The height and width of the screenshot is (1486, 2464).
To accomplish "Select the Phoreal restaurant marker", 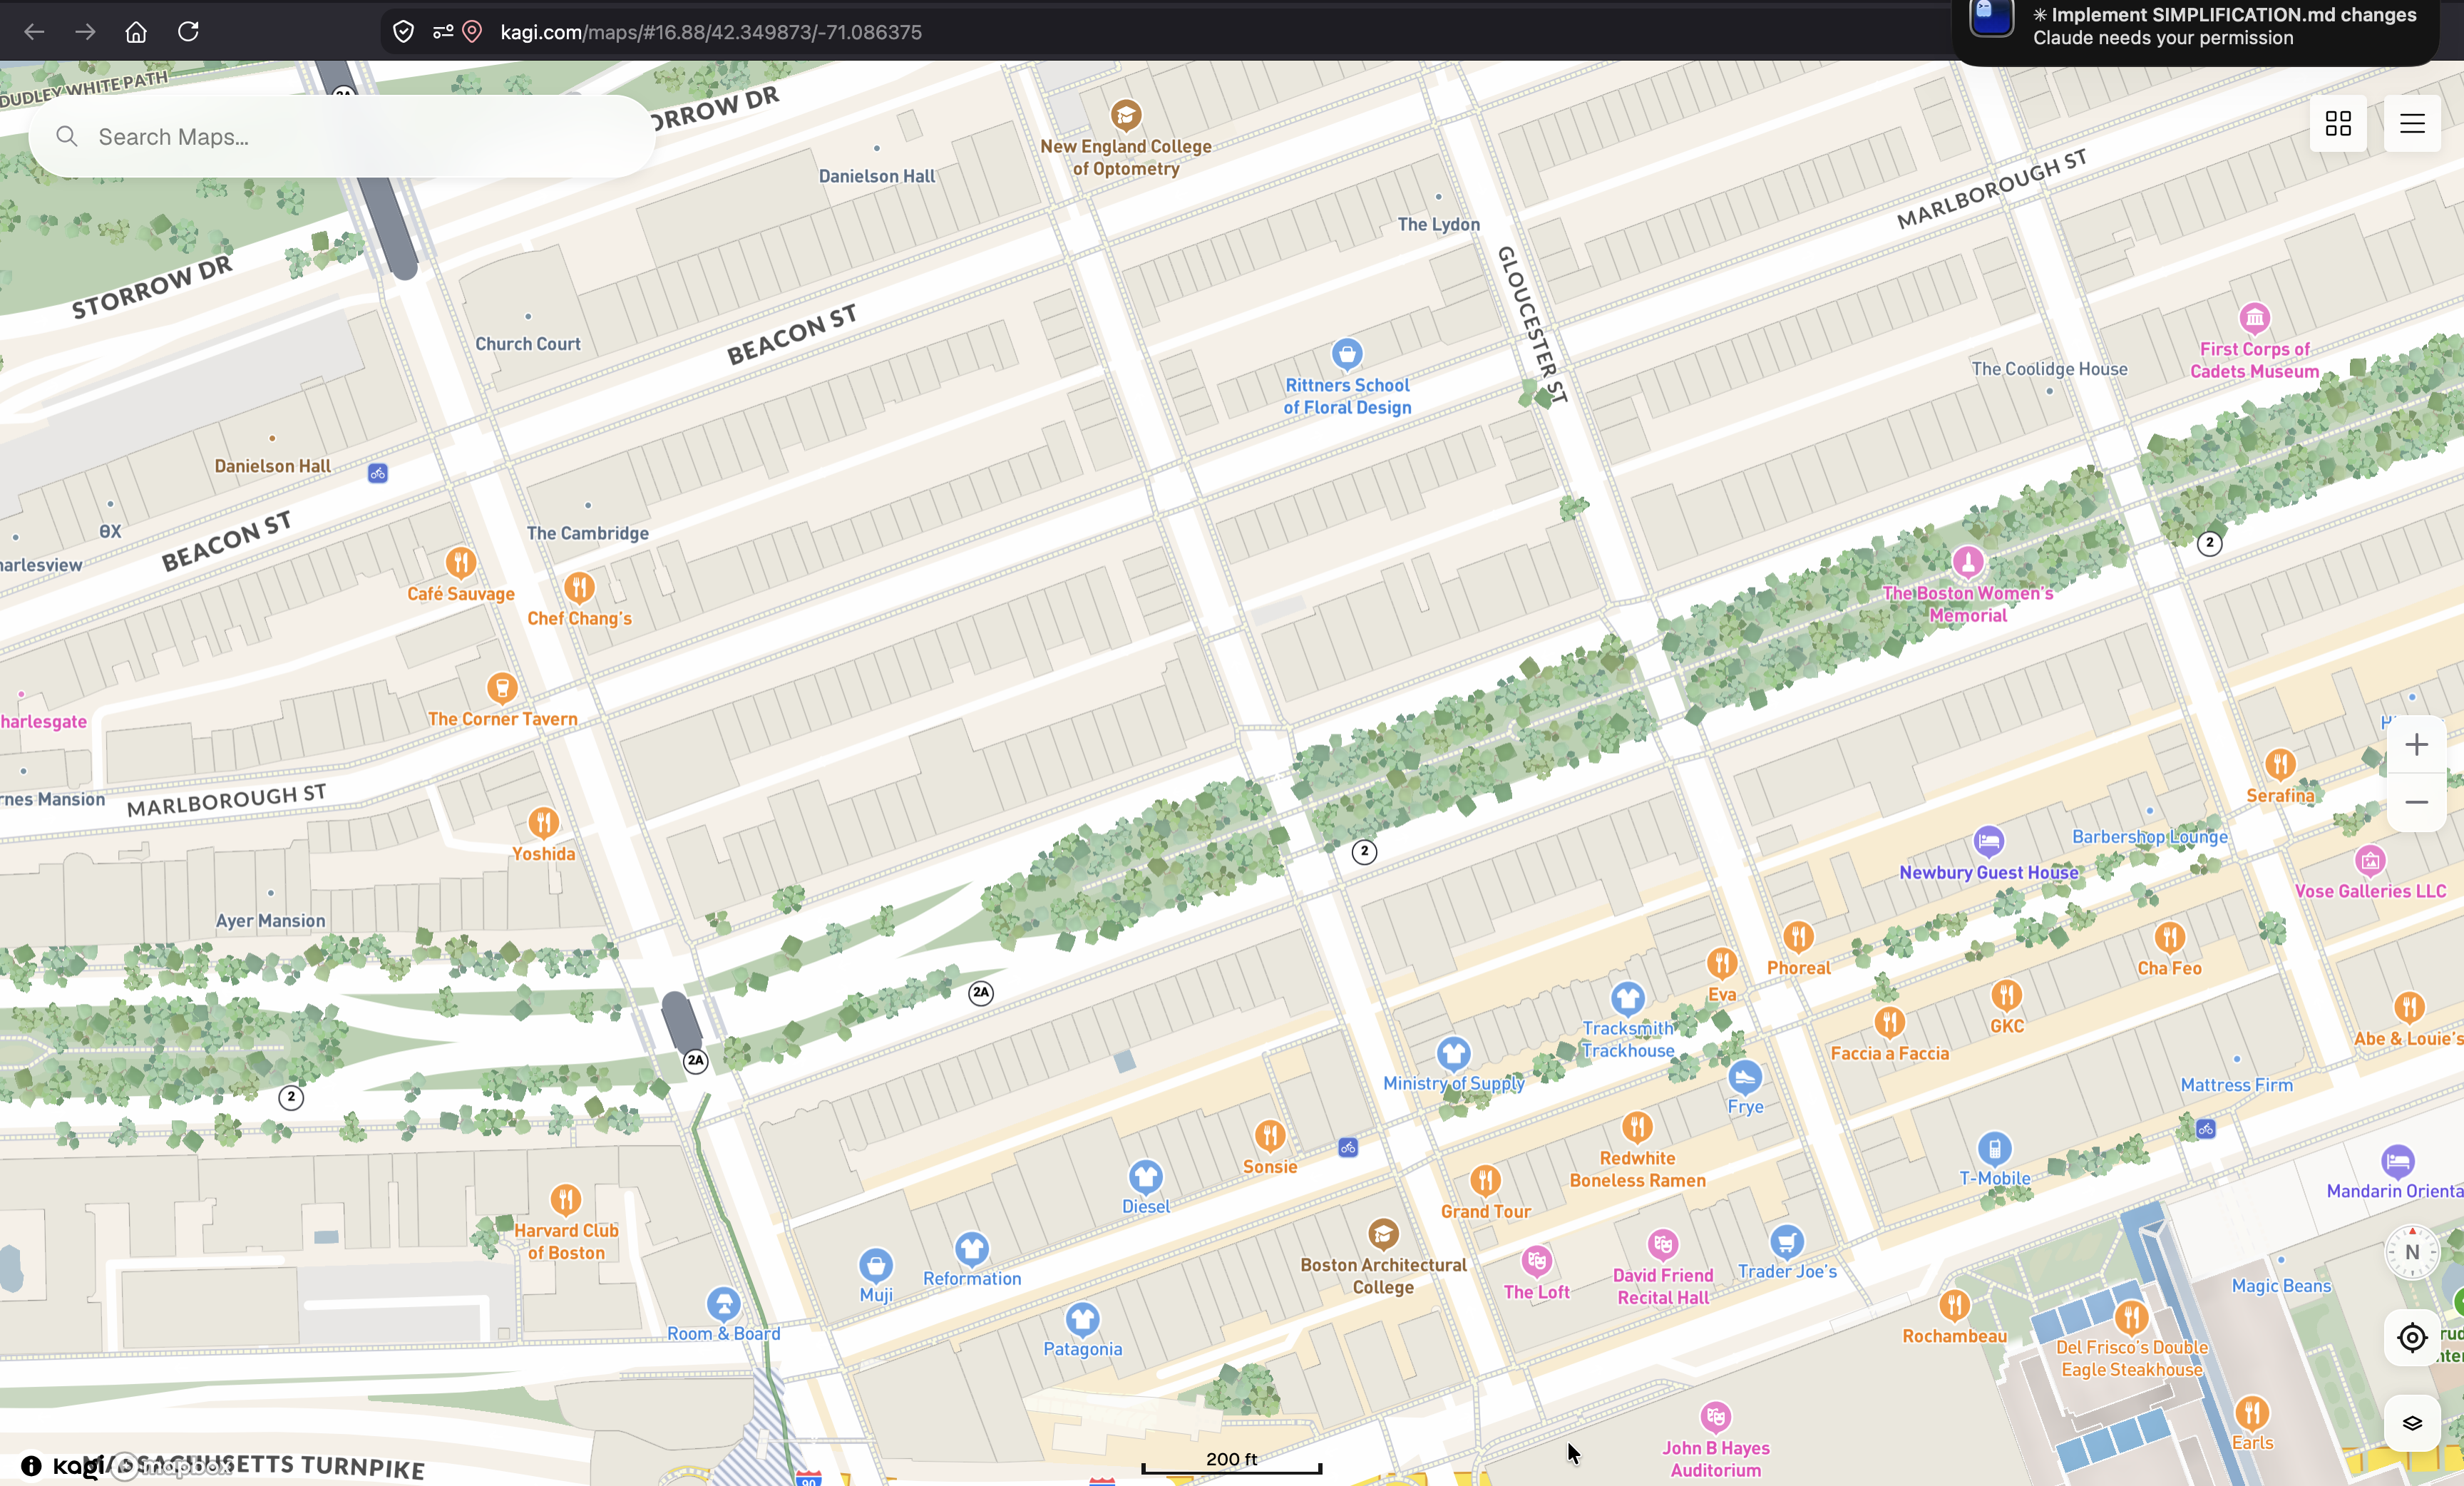I will (x=1798, y=937).
